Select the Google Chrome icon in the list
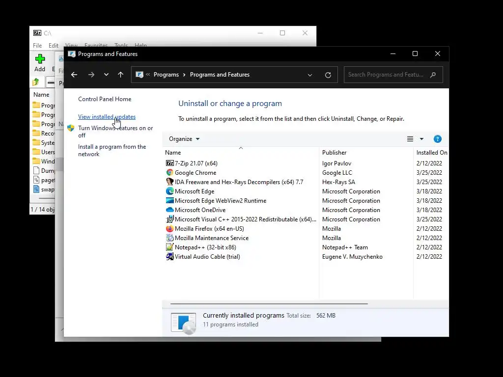 [x=169, y=172]
